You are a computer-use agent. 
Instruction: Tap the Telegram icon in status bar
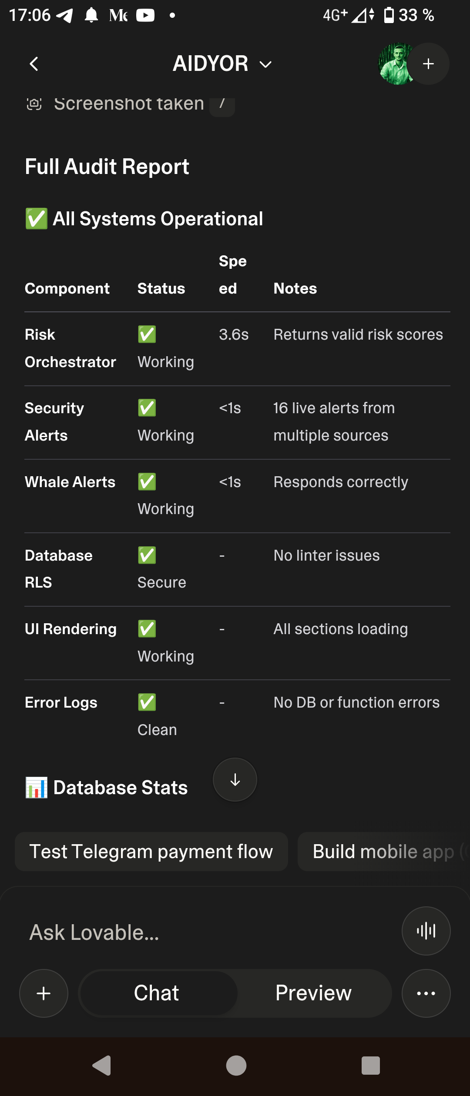(x=65, y=15)
